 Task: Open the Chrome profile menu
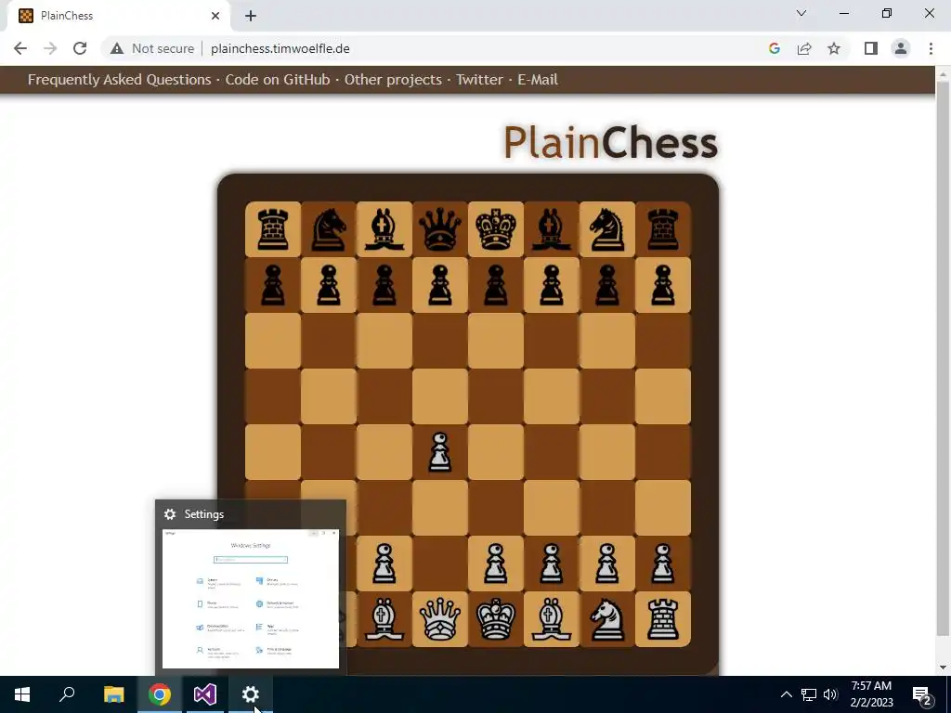point(901,48)
